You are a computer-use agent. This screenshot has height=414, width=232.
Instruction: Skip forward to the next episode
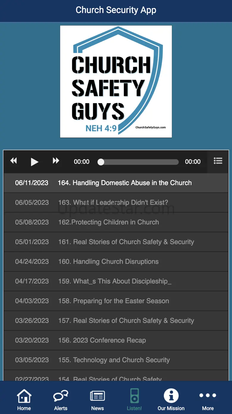point(56,161)
